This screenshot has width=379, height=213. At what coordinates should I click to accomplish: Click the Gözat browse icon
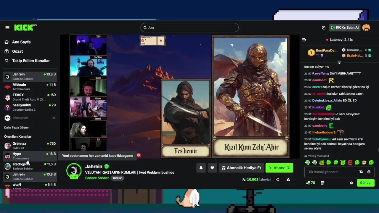point(7,51)
